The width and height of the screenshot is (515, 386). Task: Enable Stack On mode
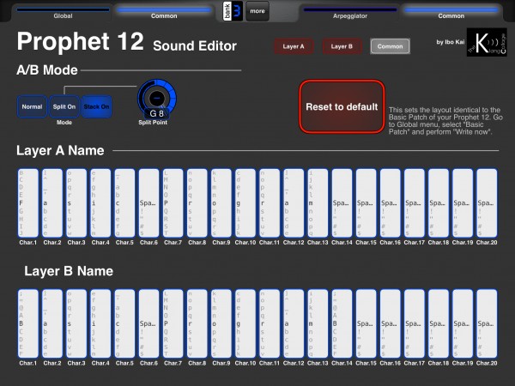[96, 106]
